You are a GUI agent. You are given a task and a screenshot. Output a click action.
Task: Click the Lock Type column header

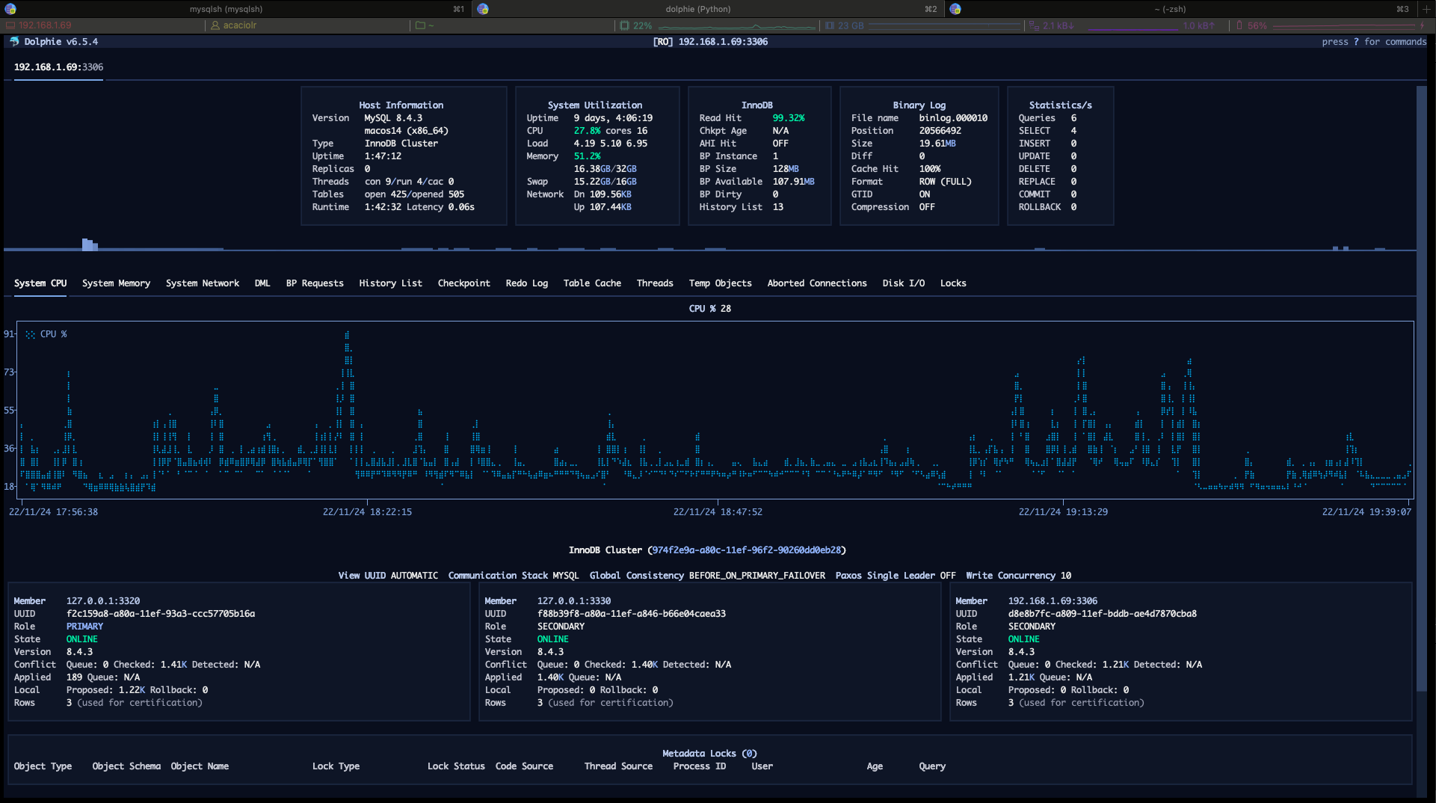pos(336,766)
